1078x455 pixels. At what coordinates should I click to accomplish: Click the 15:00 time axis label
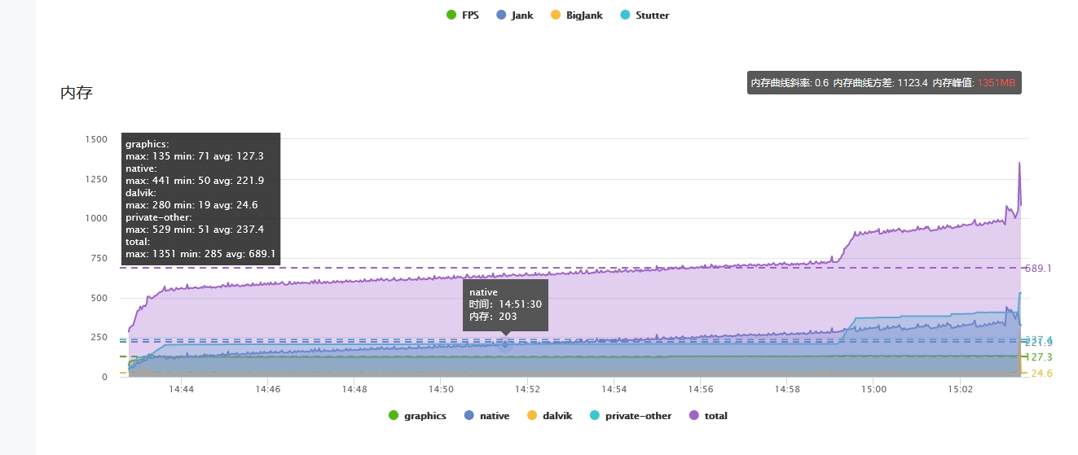873,390
